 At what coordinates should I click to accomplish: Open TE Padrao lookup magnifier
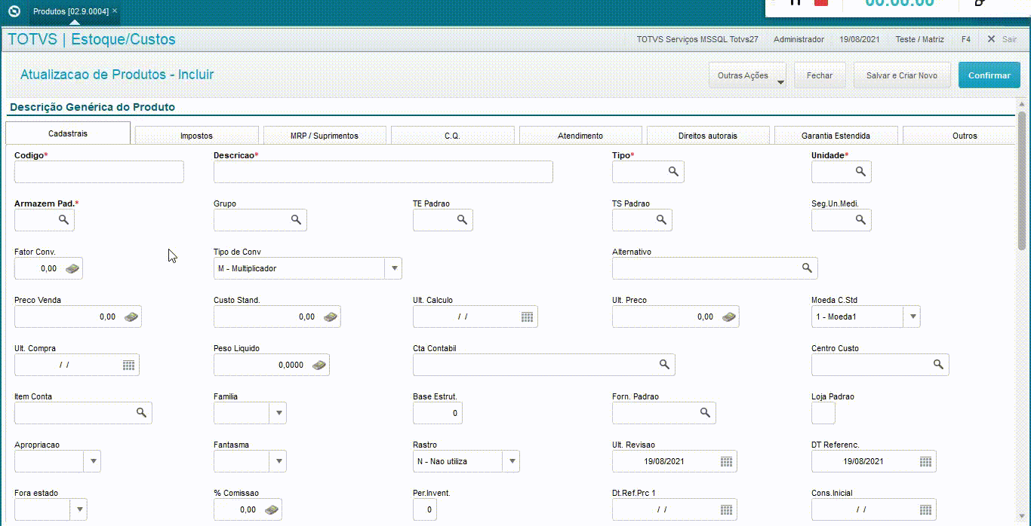tap(463, 220)
